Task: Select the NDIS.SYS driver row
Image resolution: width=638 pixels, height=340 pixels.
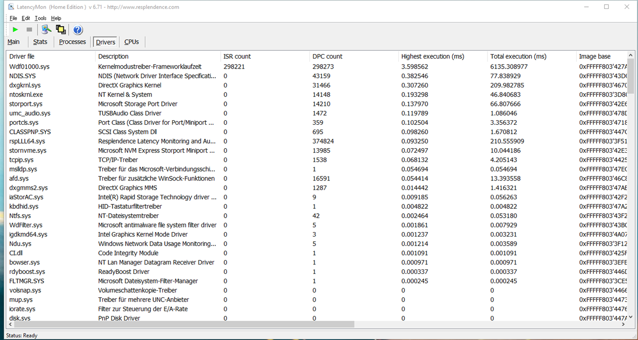Action: pos(316,76)
